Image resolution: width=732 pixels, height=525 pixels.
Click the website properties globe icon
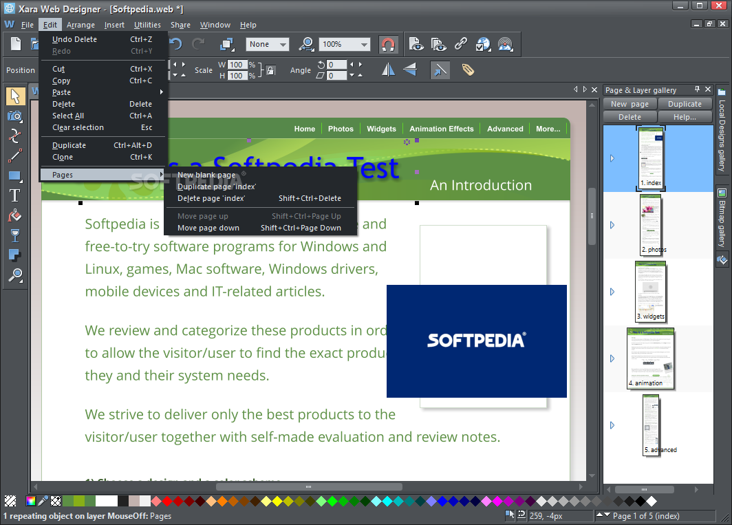click(x=483, y=44)
